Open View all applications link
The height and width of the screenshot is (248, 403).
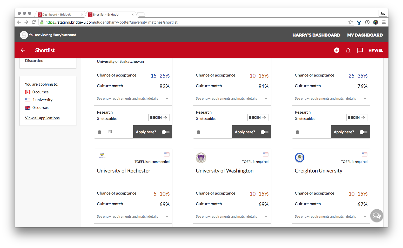pyautogui.click(x=42, y=118)
